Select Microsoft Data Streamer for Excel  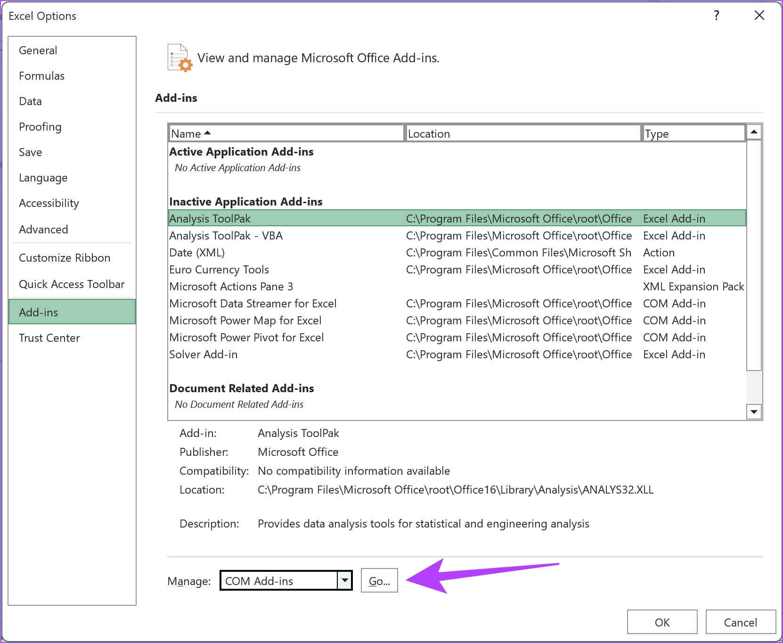pos(457,303)
